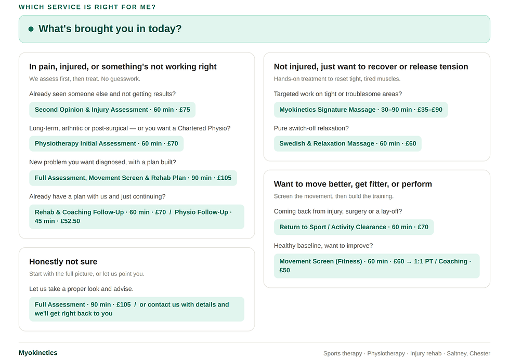This screenshot has height=359, width=509.
Task: Click What's brought you in today banner
Action: coord(255,29)
